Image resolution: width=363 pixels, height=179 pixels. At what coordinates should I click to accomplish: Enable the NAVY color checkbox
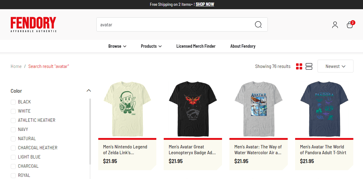pyautogui.click(x=13, y=129)
